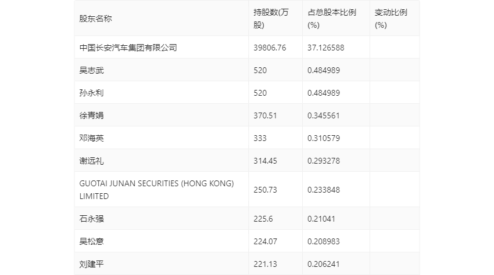Select the holding value 314.45

tap(265, 161)
